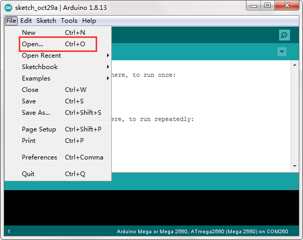Select Preferences in File menu
The image size is (303, 240).
point(65,157)
